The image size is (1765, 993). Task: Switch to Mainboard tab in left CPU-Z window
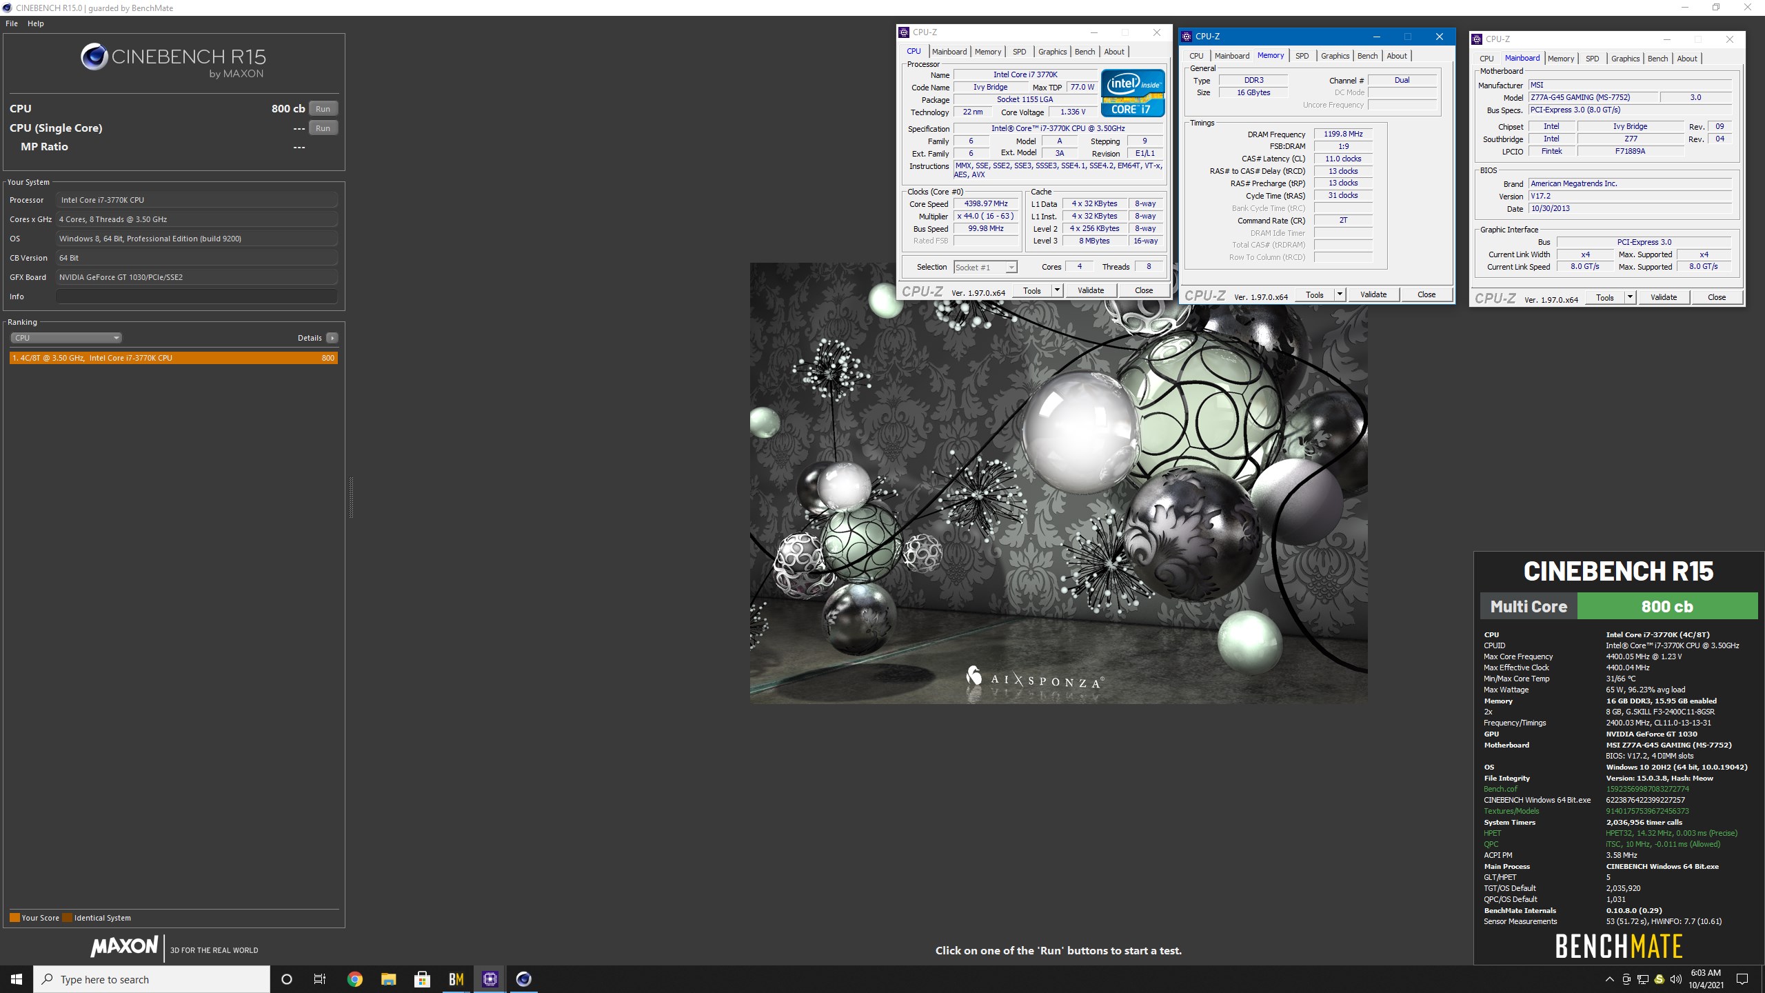click(949, 52)
